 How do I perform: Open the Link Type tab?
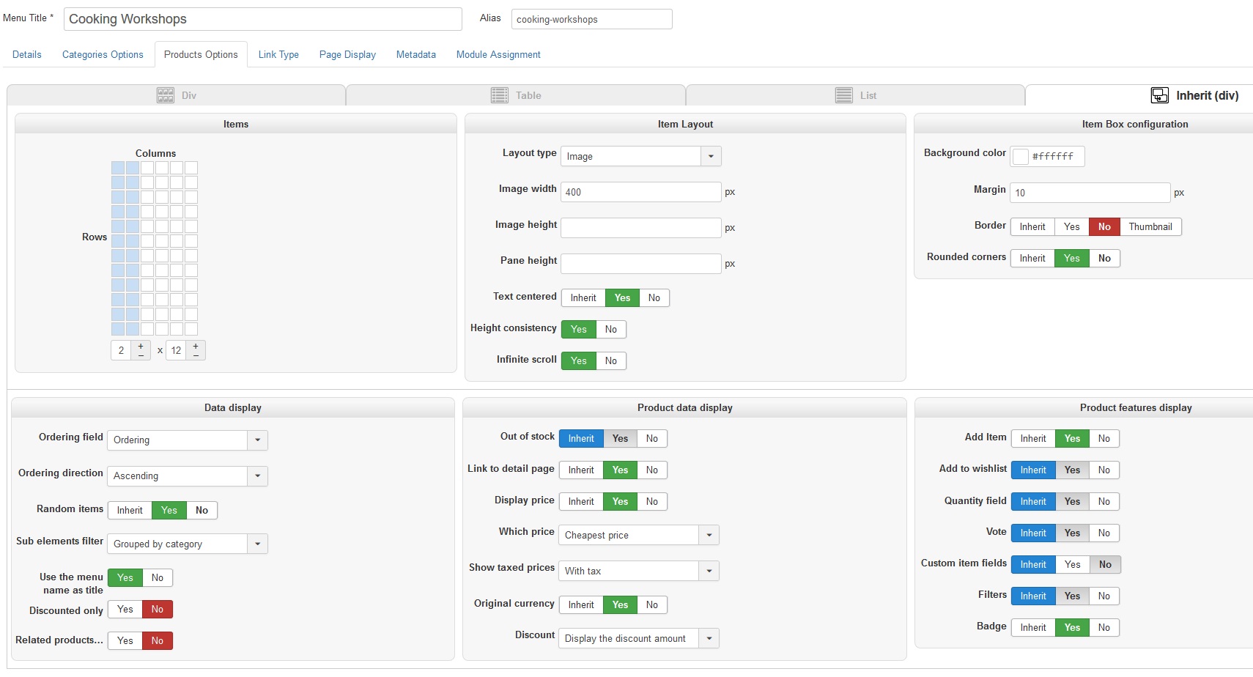click(278, 54)
